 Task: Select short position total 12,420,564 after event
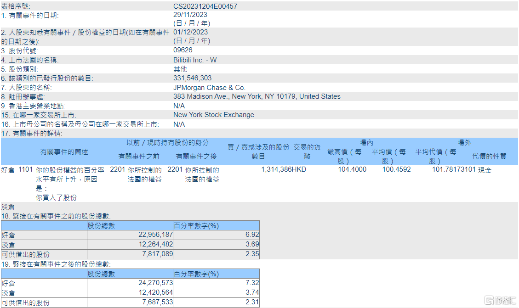click(155, 292)
